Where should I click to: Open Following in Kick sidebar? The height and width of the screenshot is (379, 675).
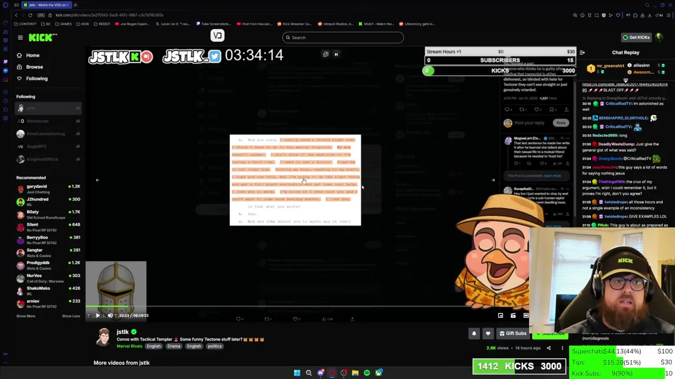[x=36, y=78]
